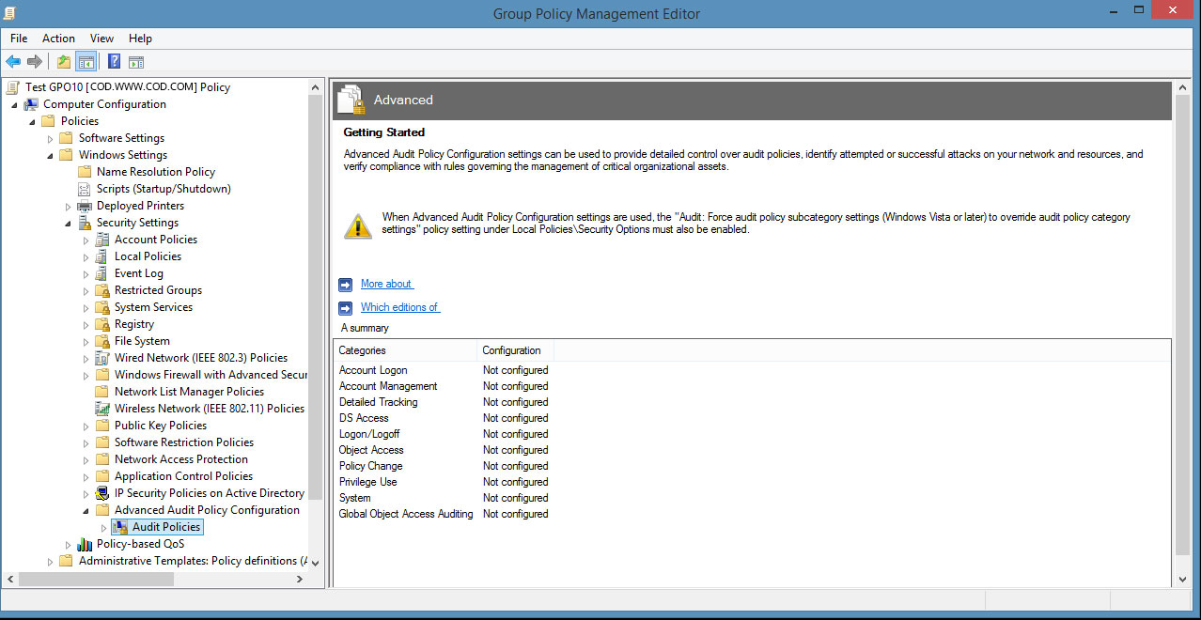
Task: Open the Action menu
Action: pyautogui.click(x=58, y=39)
